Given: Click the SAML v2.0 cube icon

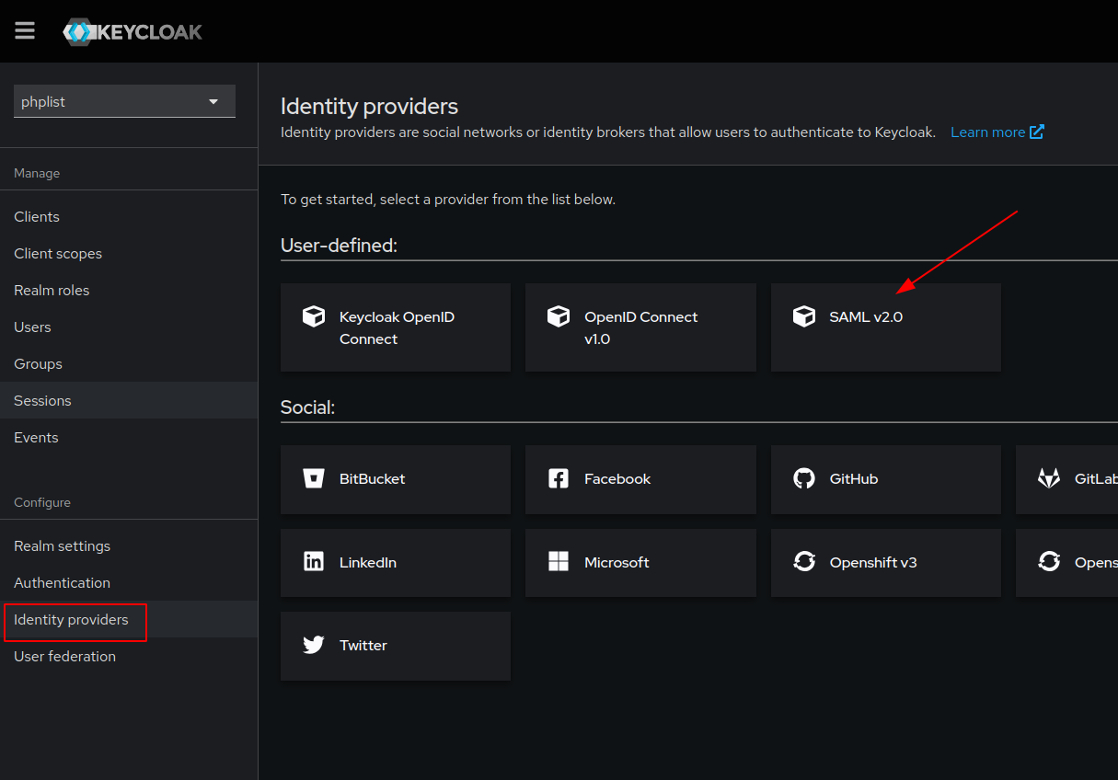Looking at the screenshot, I should (804, 316).
